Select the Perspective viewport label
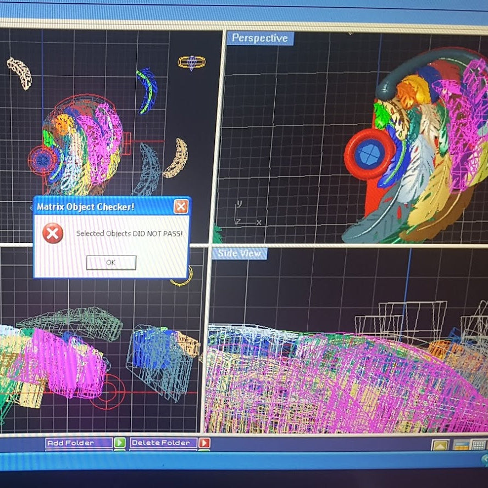Screen dimensions: 488x488 pyautogui.click(x=259, y=38)
